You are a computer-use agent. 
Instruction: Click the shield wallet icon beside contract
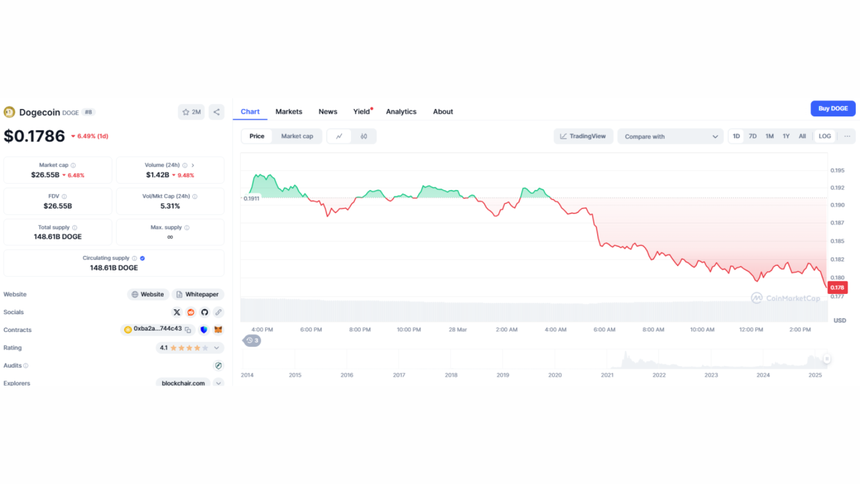[x=204, y=330]
